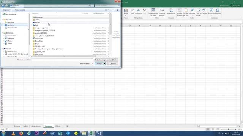Collapse the Bibliotecas tree group
This screenshot has width=243, height=136.
pyautogui.click(x=3, y=33)
